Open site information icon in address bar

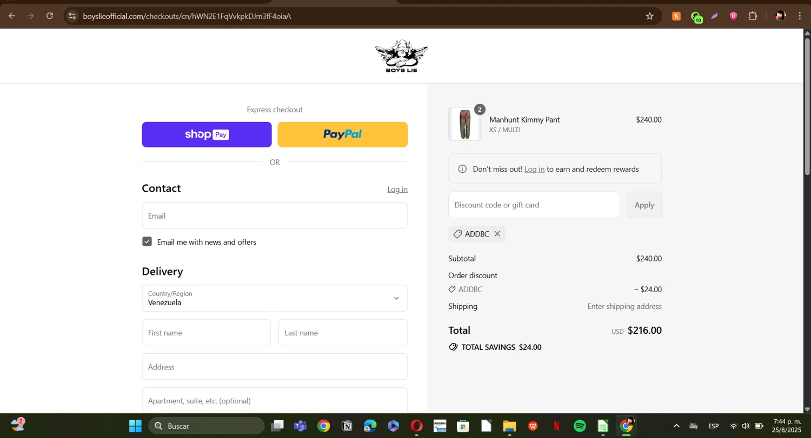(72, 16)
